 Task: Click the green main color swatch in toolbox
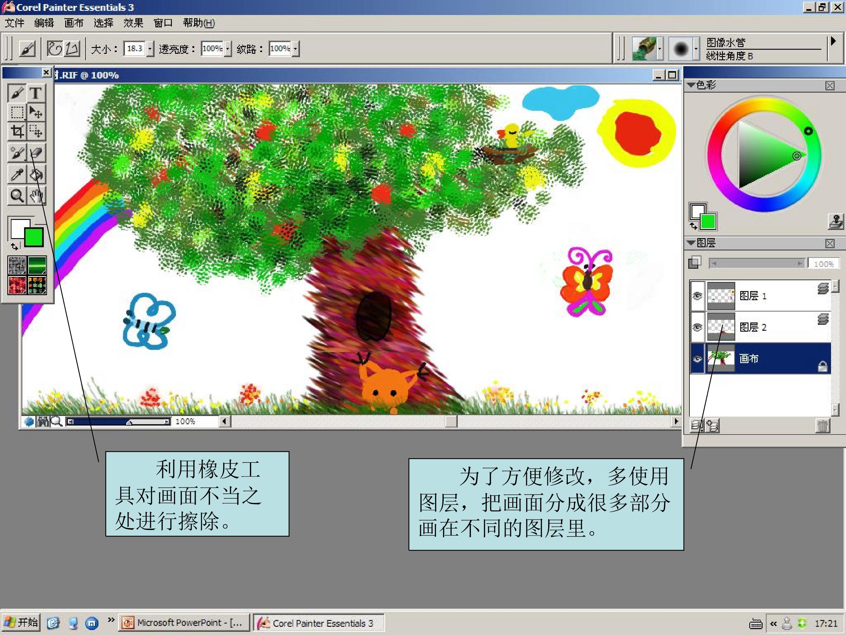[x=34, y=237]
